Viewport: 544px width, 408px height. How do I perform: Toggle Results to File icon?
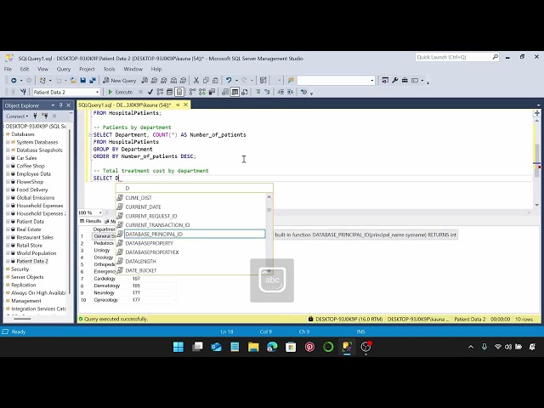(x=245, y=92)
